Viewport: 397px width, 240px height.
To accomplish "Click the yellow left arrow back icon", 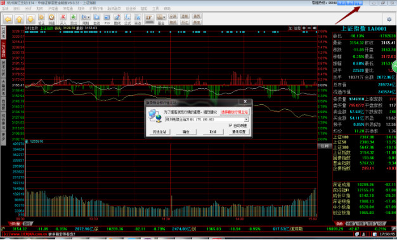I will [8, 19].
